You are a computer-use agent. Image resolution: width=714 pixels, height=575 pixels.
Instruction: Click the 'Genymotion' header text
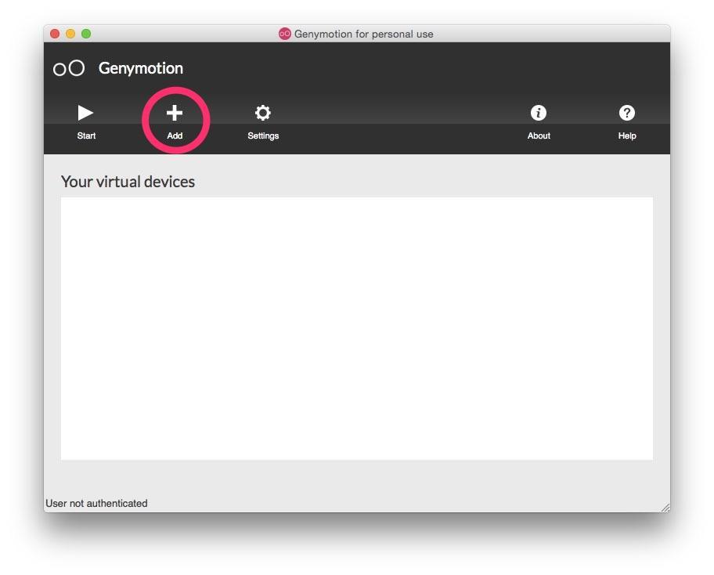141,68
